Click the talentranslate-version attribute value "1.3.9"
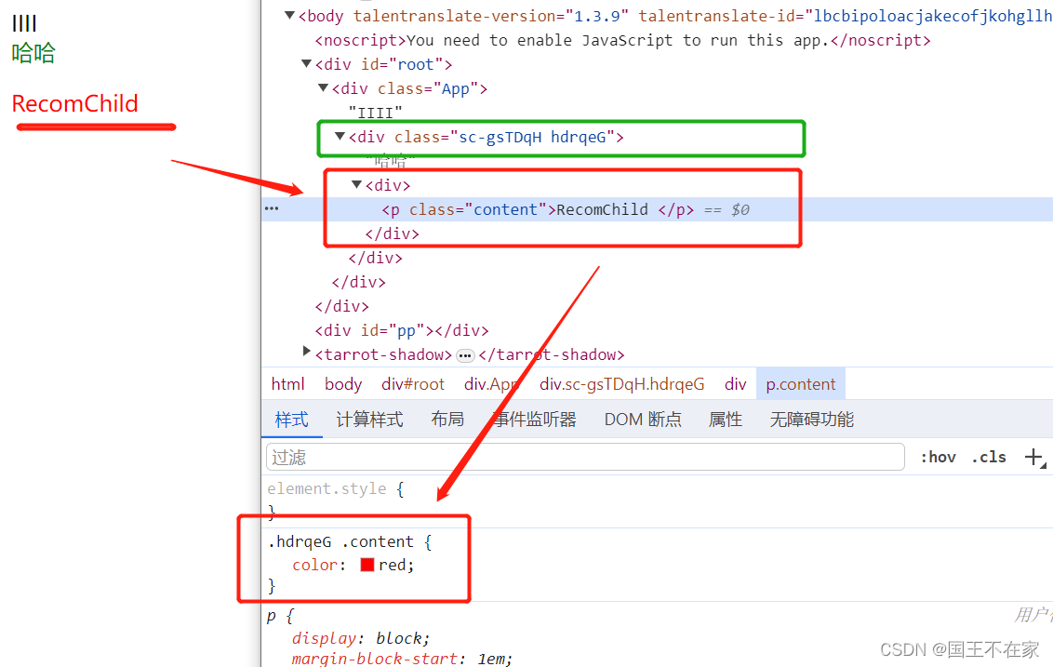1053x667 pixels. (597, 16)
